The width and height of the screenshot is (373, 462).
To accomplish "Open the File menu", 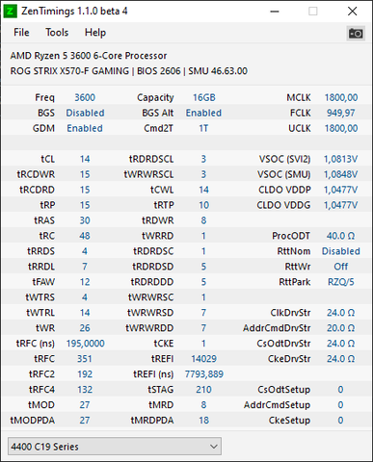I will [21, 33].
